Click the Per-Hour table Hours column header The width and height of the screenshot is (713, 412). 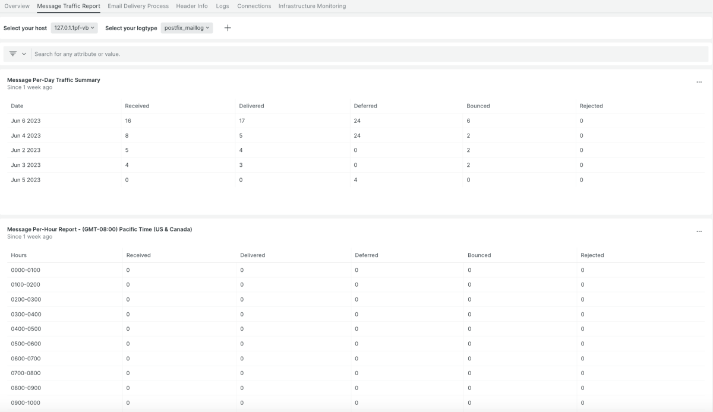coord(18,255)
